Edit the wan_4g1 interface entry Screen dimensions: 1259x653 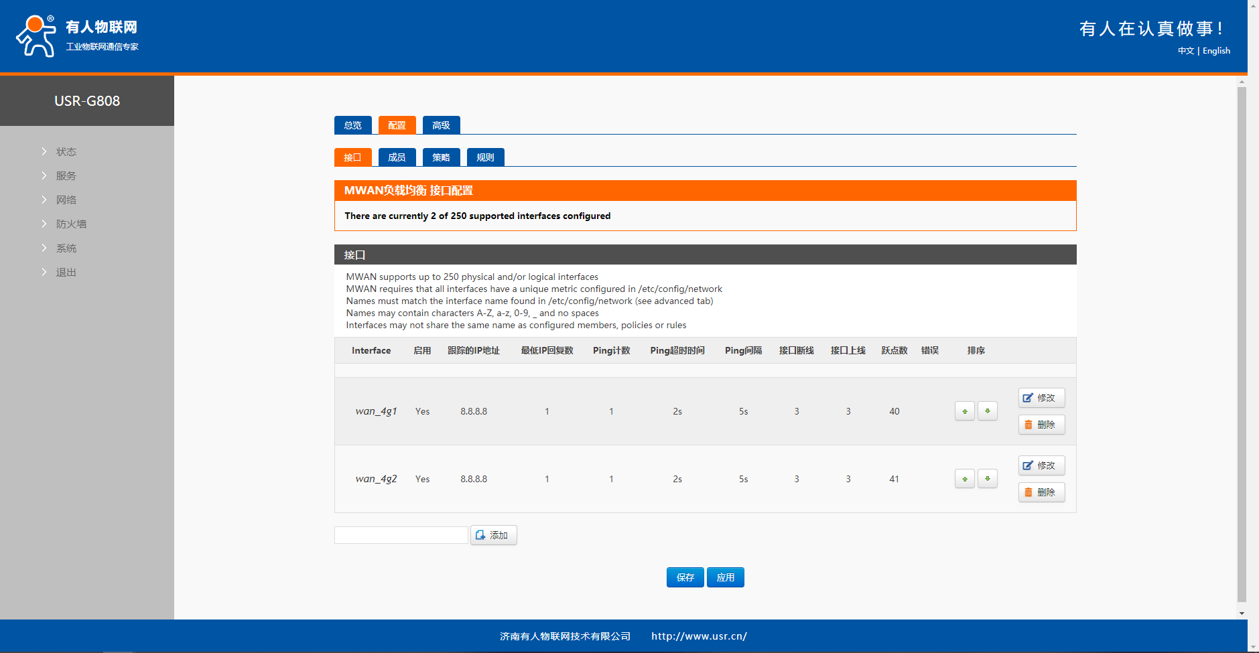coord(1041,398)
